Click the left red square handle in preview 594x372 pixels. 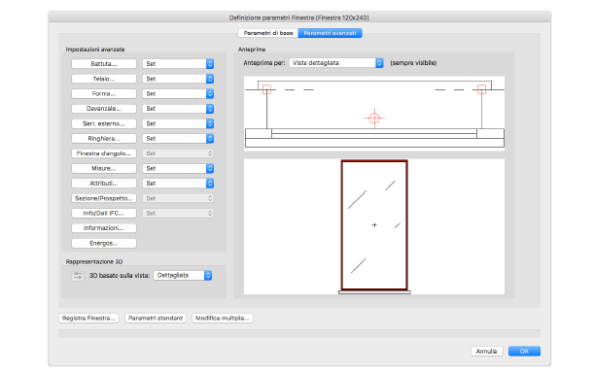(266, 89)
